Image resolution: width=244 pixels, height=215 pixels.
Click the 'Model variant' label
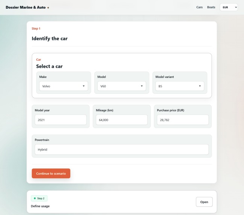(x=165, y=77)
